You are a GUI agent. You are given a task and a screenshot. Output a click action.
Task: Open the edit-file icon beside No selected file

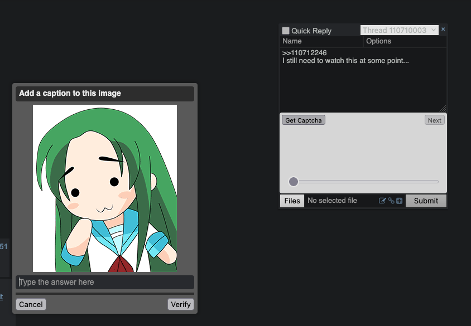tap(382, 201)
